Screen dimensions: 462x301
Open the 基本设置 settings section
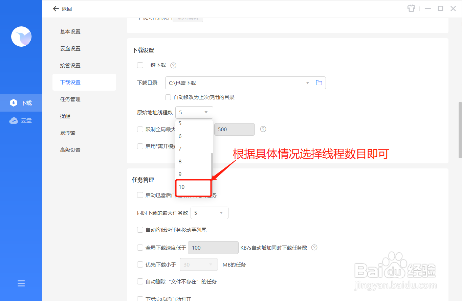[70, 32]
